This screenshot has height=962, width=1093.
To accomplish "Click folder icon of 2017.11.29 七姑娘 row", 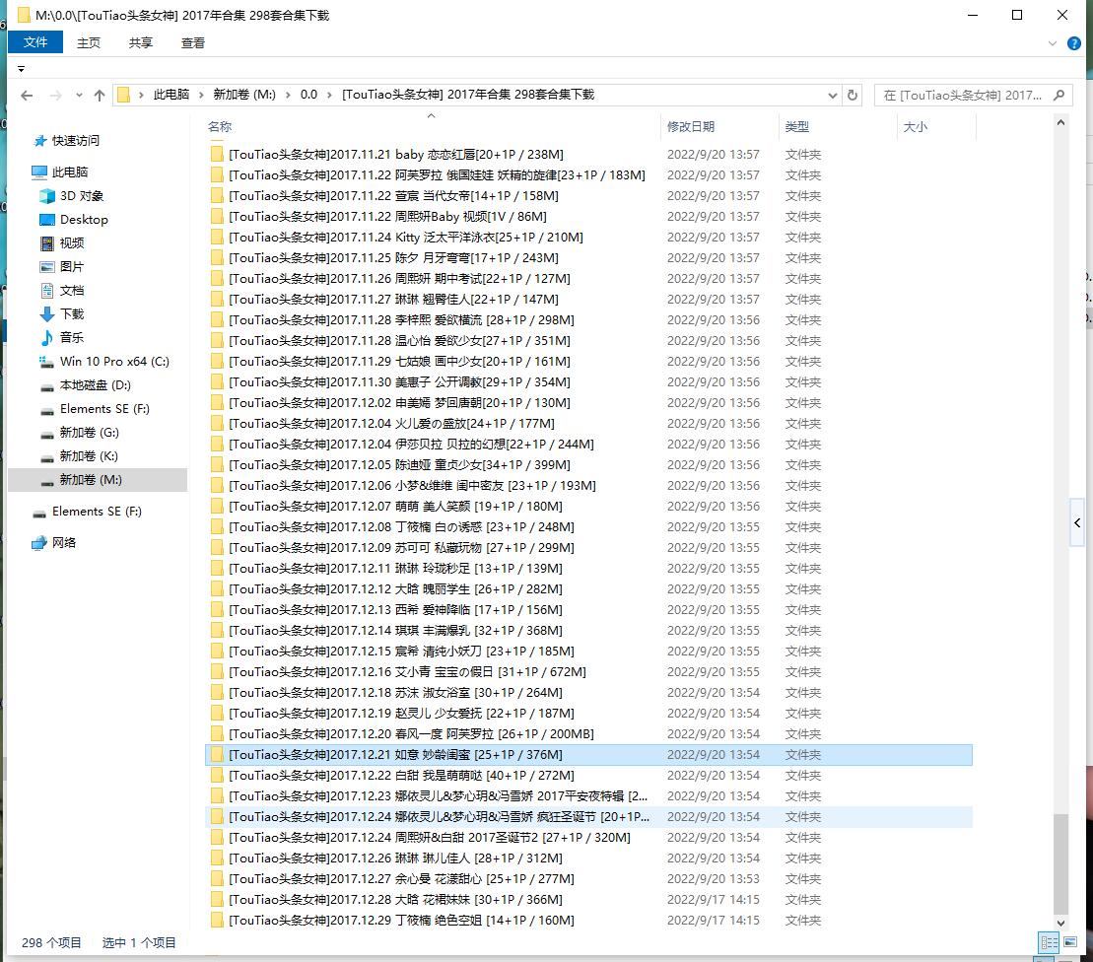I will [217, 362].
